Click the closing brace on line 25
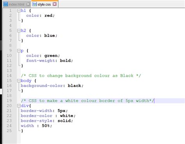This screenshot has height=144, width=185. click(x=22, y=131)
